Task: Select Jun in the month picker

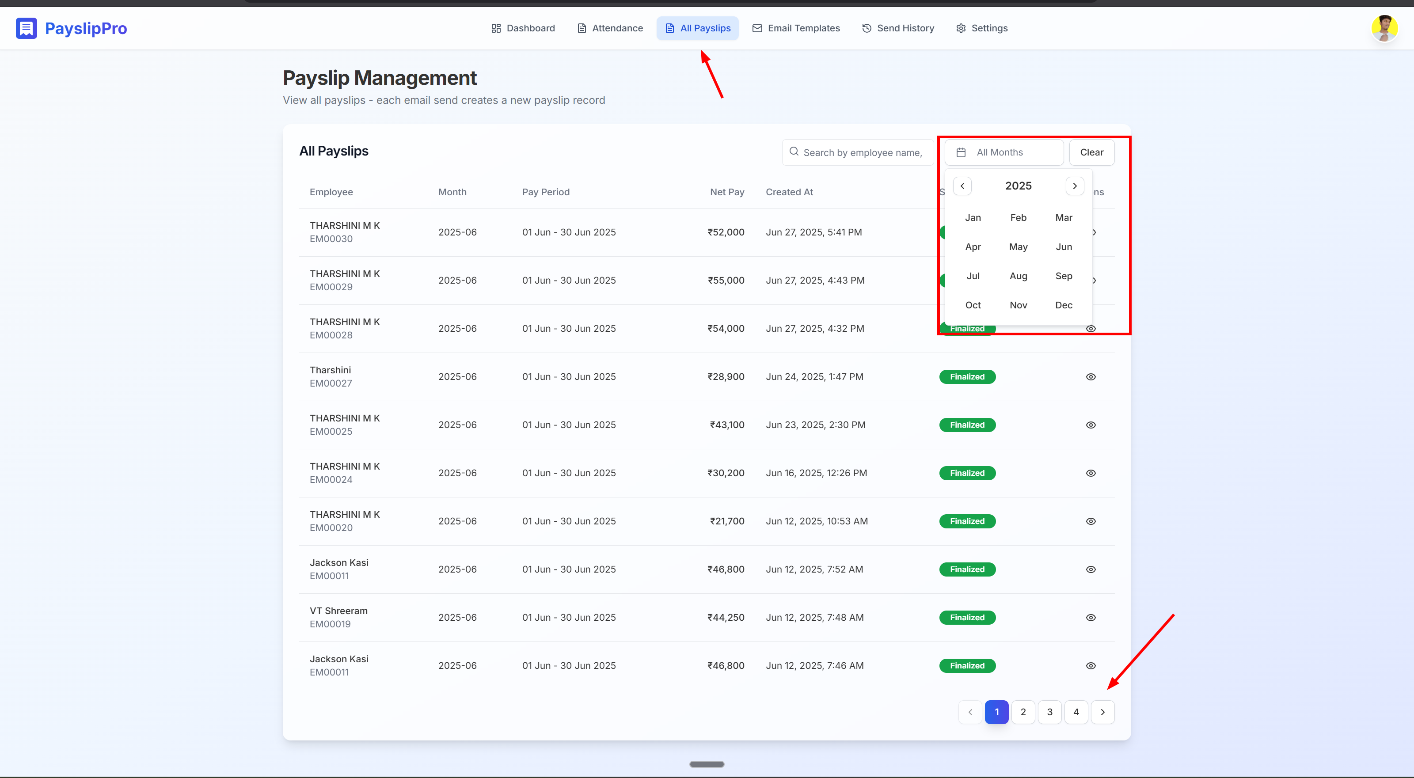Action: click(x=1063, y=247)
